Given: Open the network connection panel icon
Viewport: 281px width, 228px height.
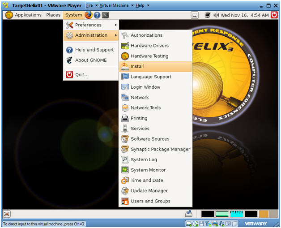Looking at the screenshot, I should 208,15.
